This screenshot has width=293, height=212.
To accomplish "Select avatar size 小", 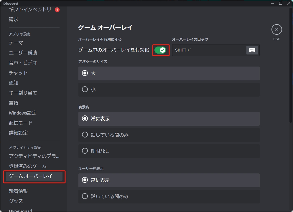I will coord(169,90).
